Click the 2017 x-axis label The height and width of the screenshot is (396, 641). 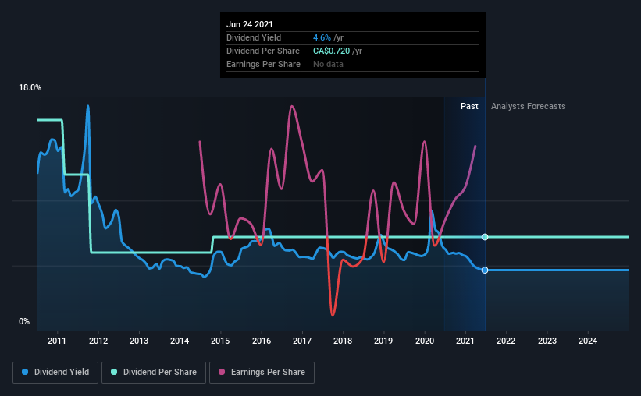pos(302,341)
